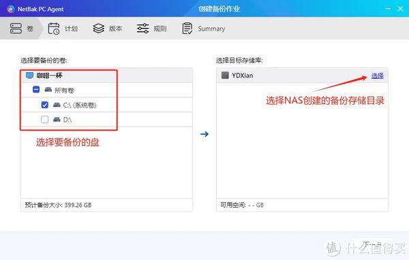Click the drive icon beside D:\
The height and width of the screenshot is (260, 409).
click(x=57, y=119)
